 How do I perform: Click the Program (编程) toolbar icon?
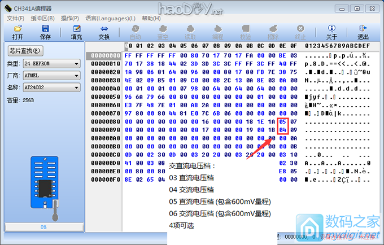(217, 32)
